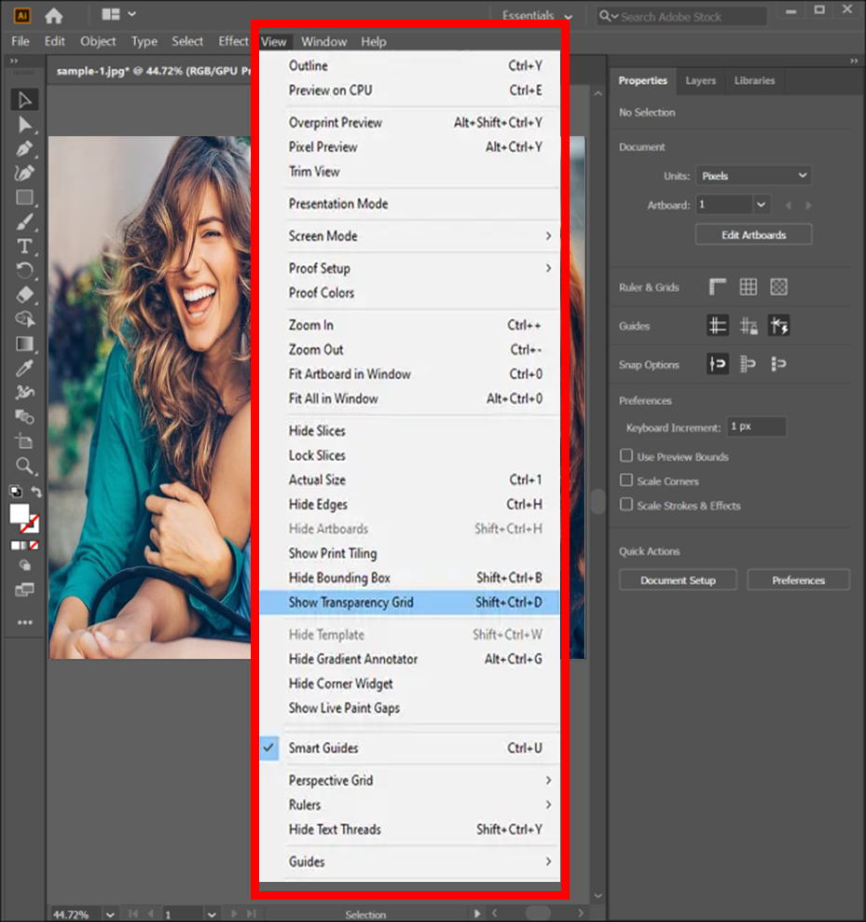Click the Stroke swatch with red slash
866x922 pixels.
pyautogui.click(x=30, y=524)
